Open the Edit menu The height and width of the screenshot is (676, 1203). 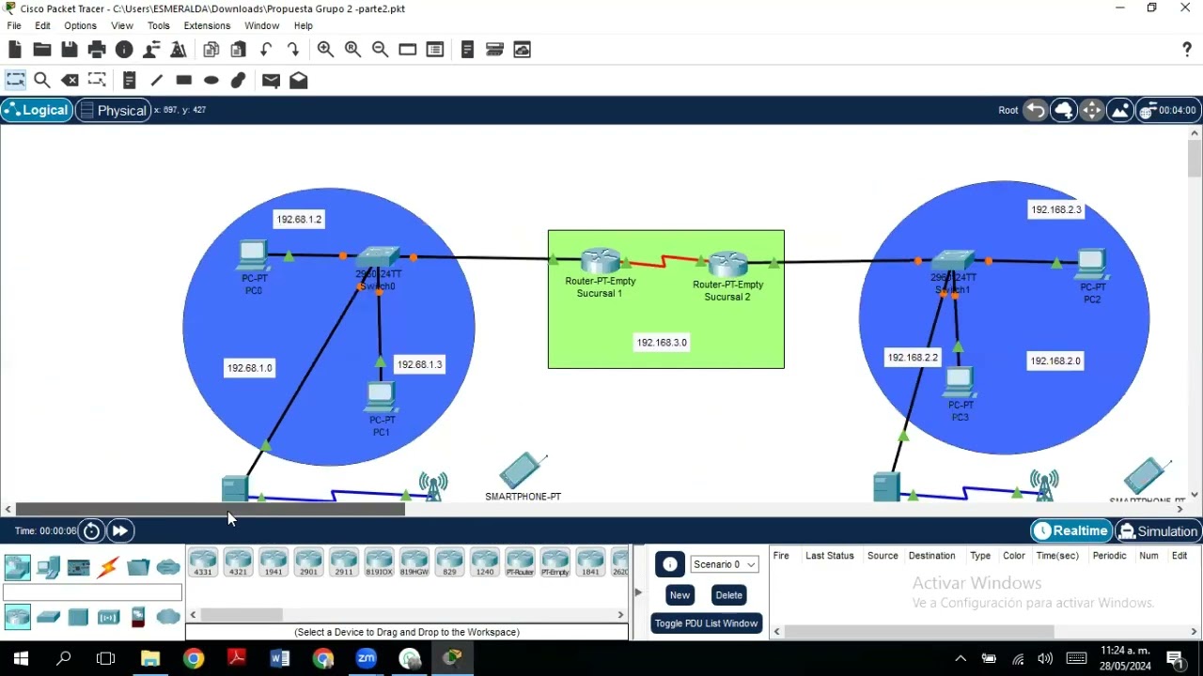43,25
